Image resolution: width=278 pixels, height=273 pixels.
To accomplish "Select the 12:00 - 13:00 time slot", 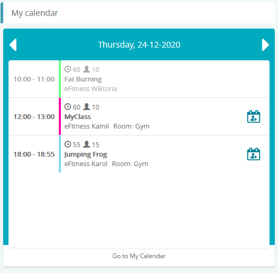I will (34, 116).
